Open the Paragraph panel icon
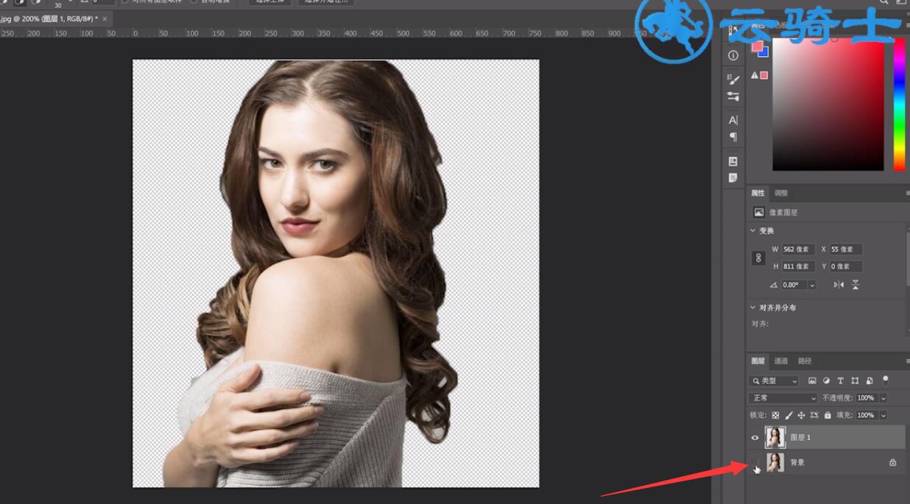Image resolution: width=910 pixels, height=504 pixels. [x=733, y=137]
